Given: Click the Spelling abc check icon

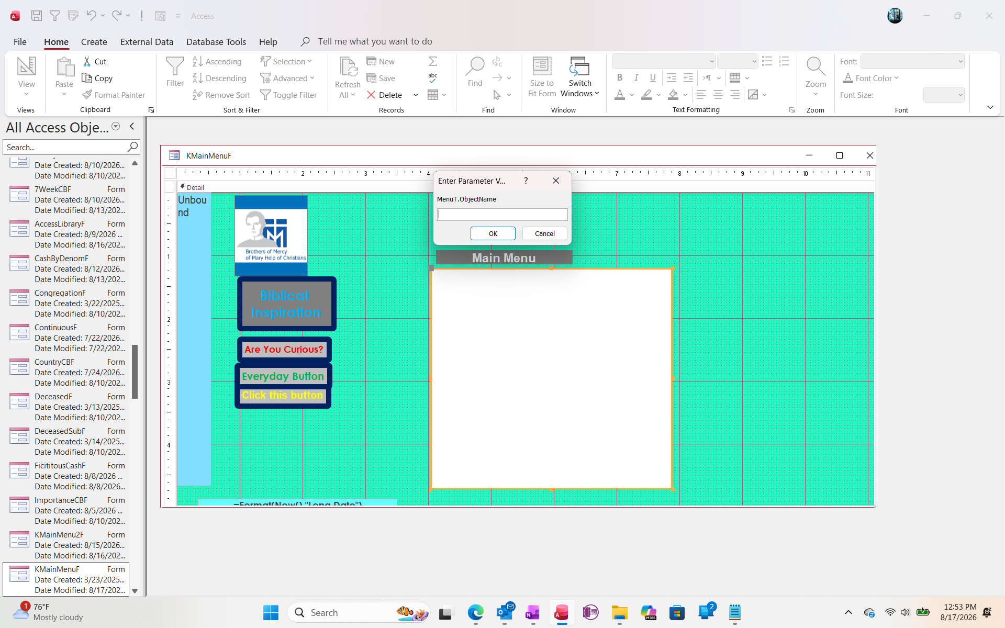Looking at the screenshot, I should (x=433, y=78).
